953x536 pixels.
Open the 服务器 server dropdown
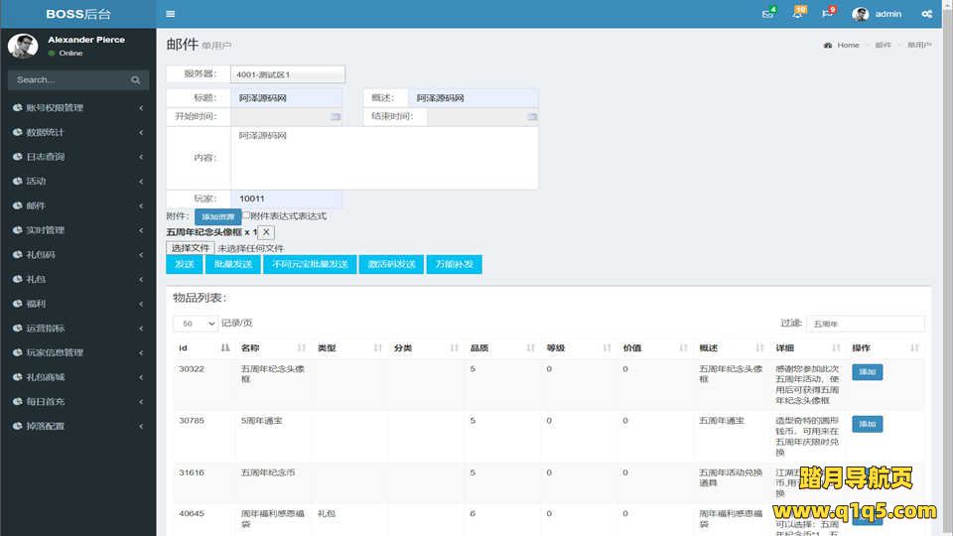coord(288,74)
